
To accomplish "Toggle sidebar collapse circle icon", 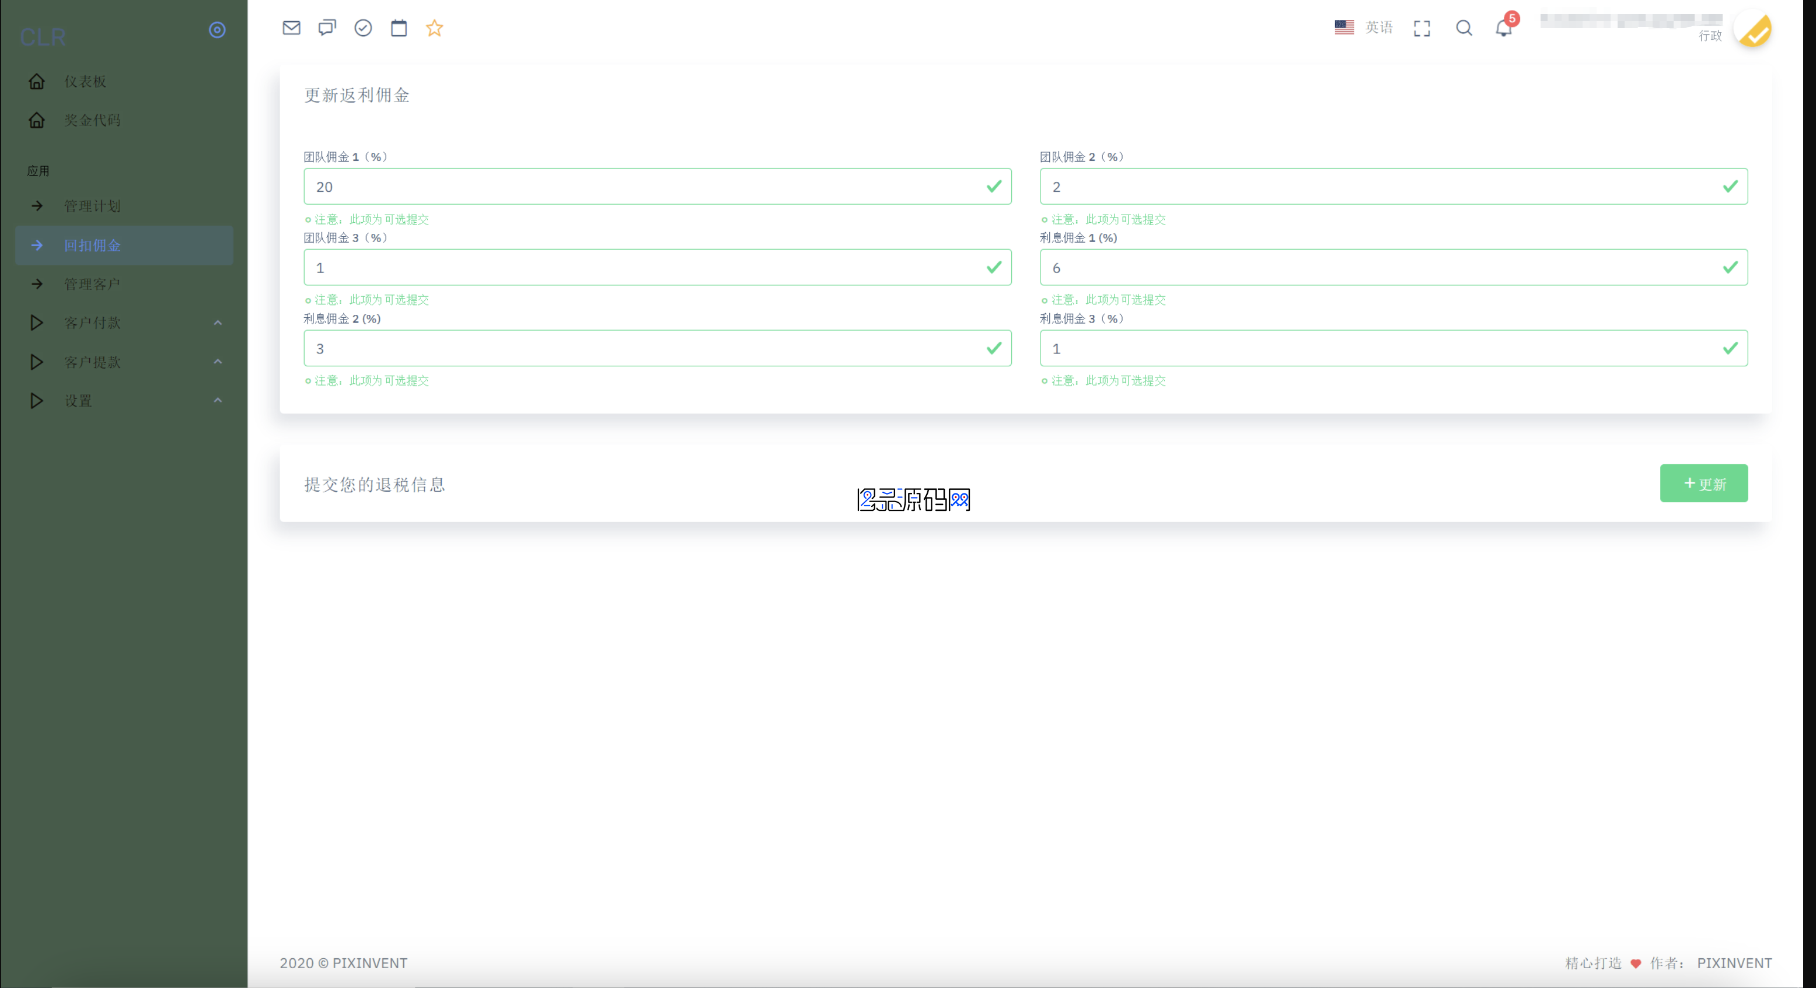I will pyautogui.click(x=217, y=30).
